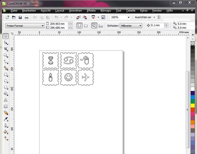Viewport: 197px width, 154px height.
Task: Pick the green color swatch
Action: [193, 101]
